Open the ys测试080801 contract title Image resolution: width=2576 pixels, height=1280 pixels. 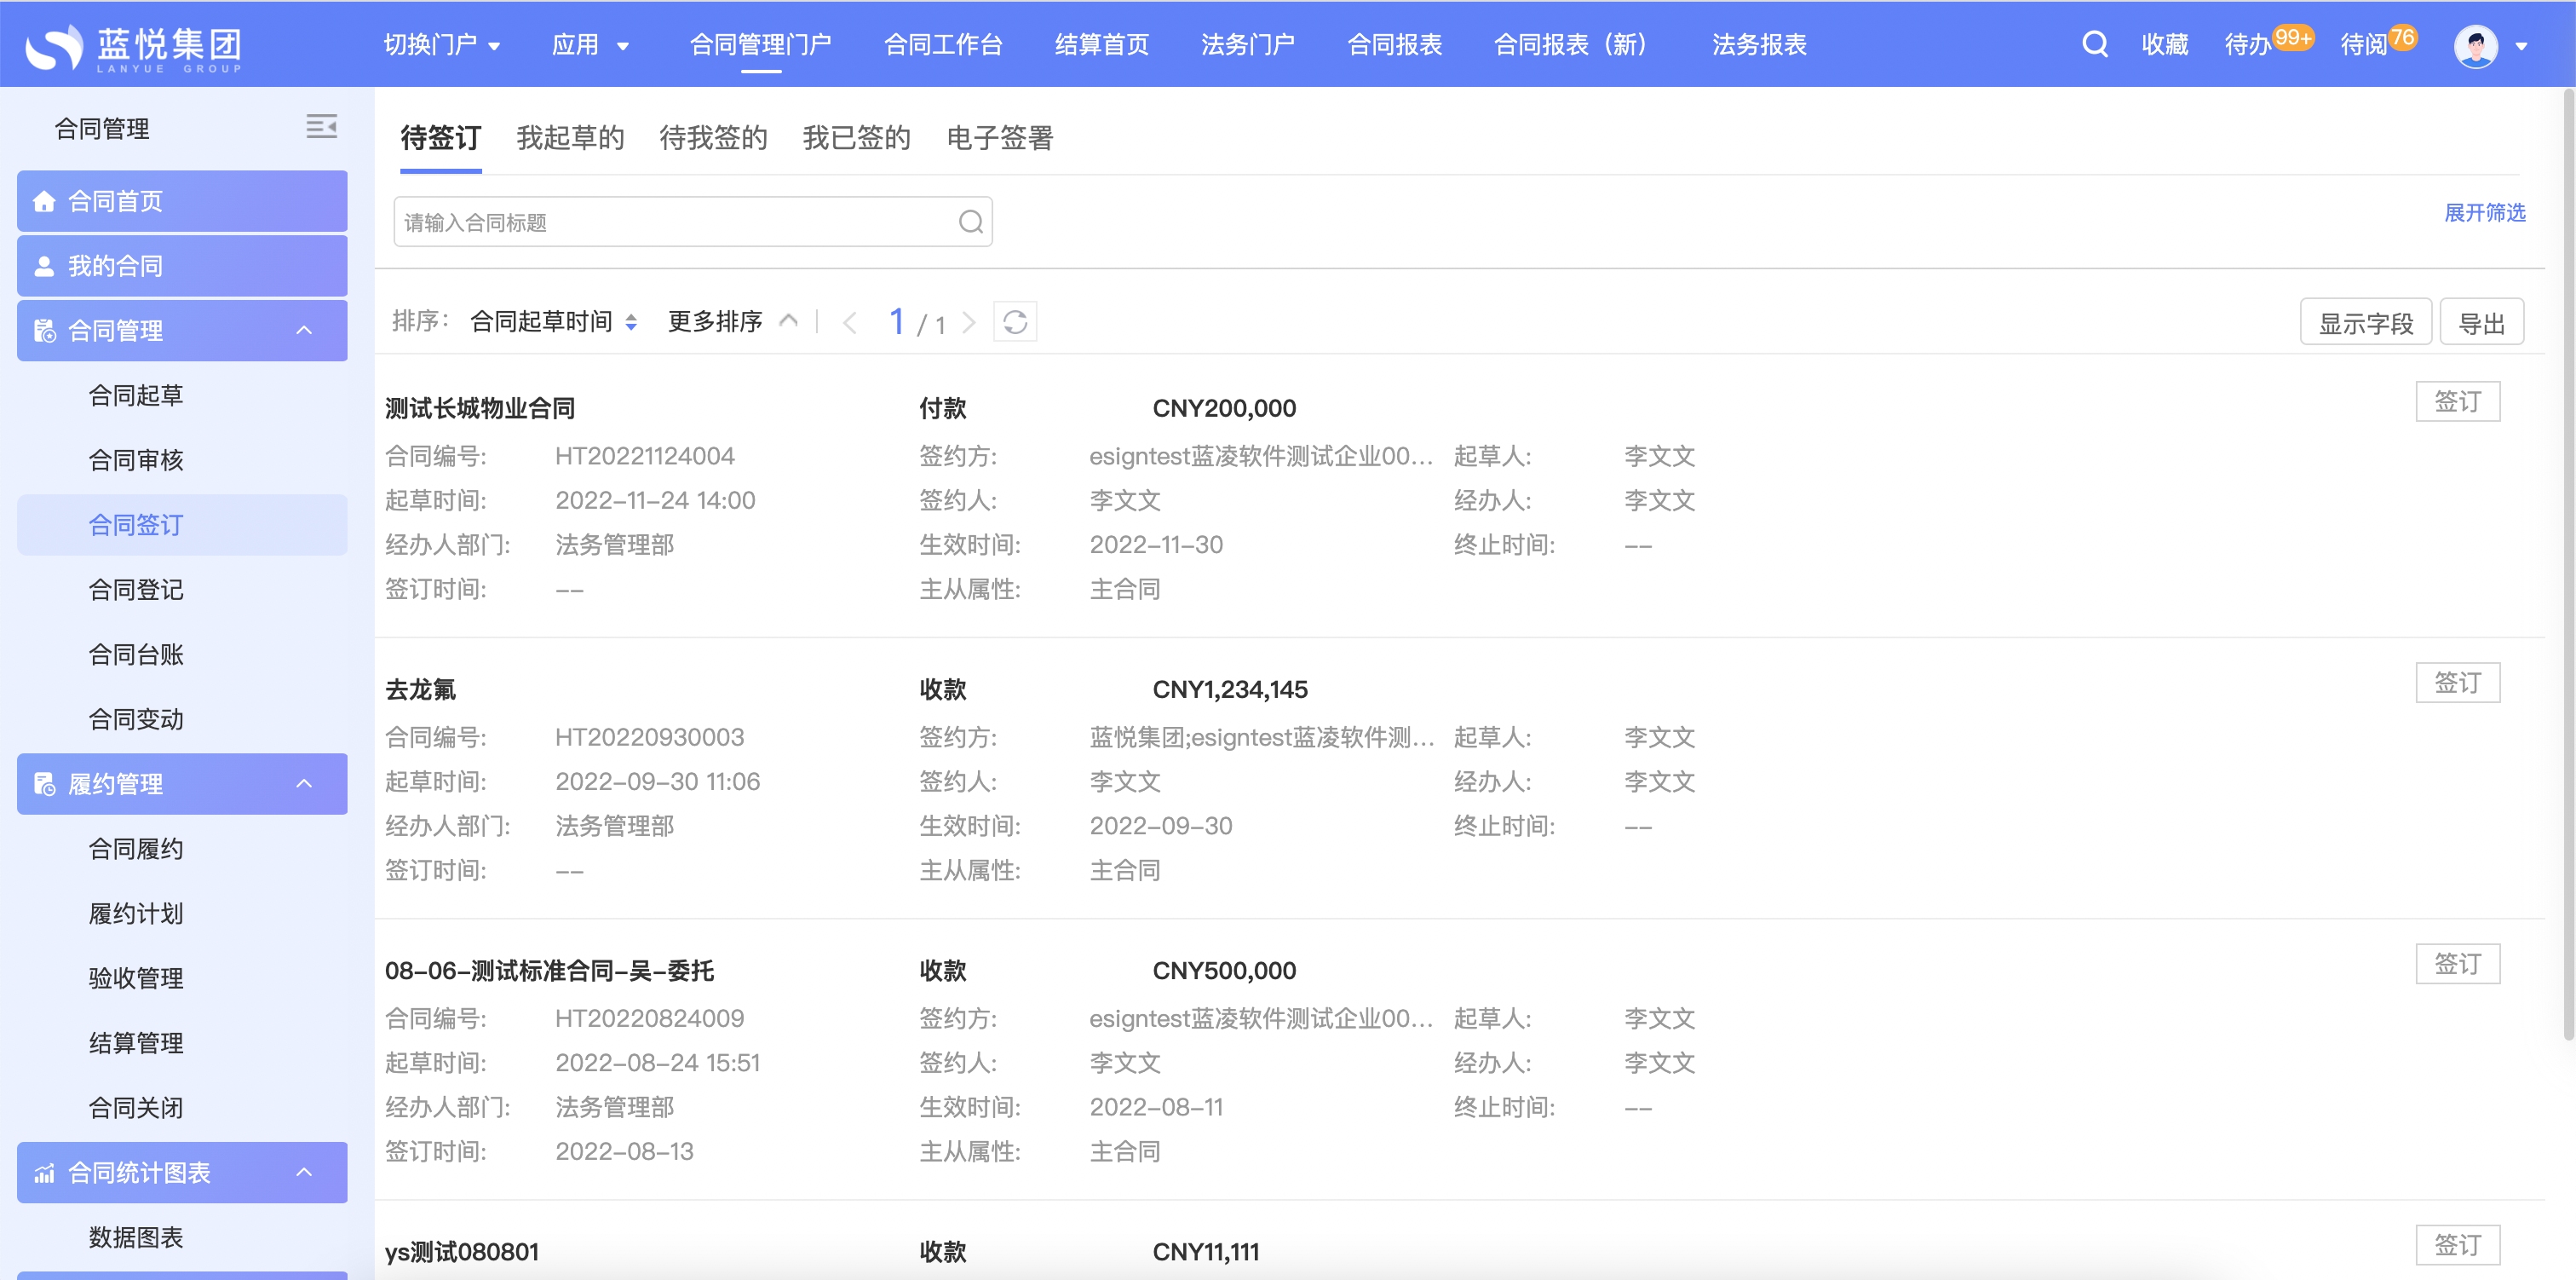click(462, 1252)
